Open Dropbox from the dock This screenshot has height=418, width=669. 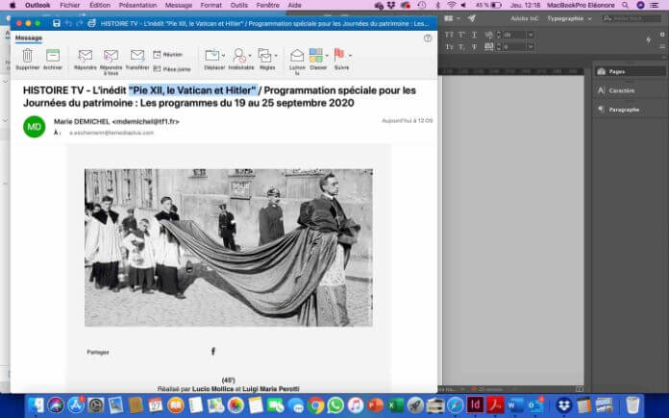pyautogui.click(x=564, y=406)
